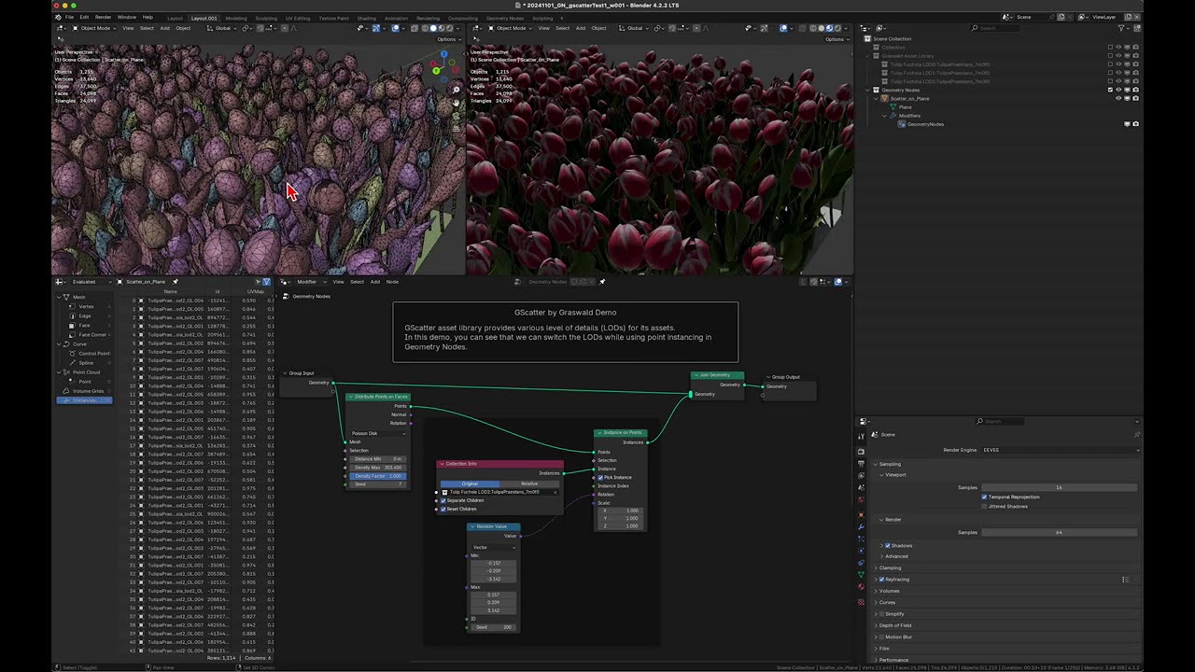1195x672 pixels.
Task: Open the File menu
Action: (69, 17)
